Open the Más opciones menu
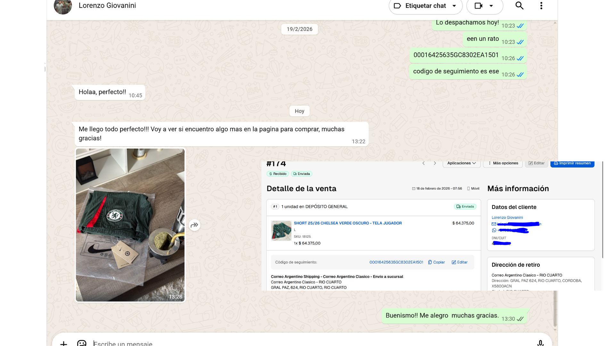The height and width of the screenshot is (346, 615). coord(503,163)
